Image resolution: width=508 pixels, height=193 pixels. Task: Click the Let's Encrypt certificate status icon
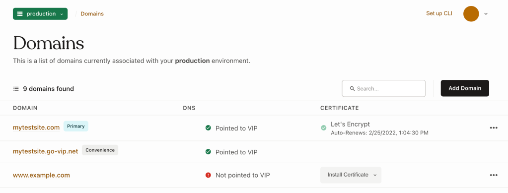[324, 128]
